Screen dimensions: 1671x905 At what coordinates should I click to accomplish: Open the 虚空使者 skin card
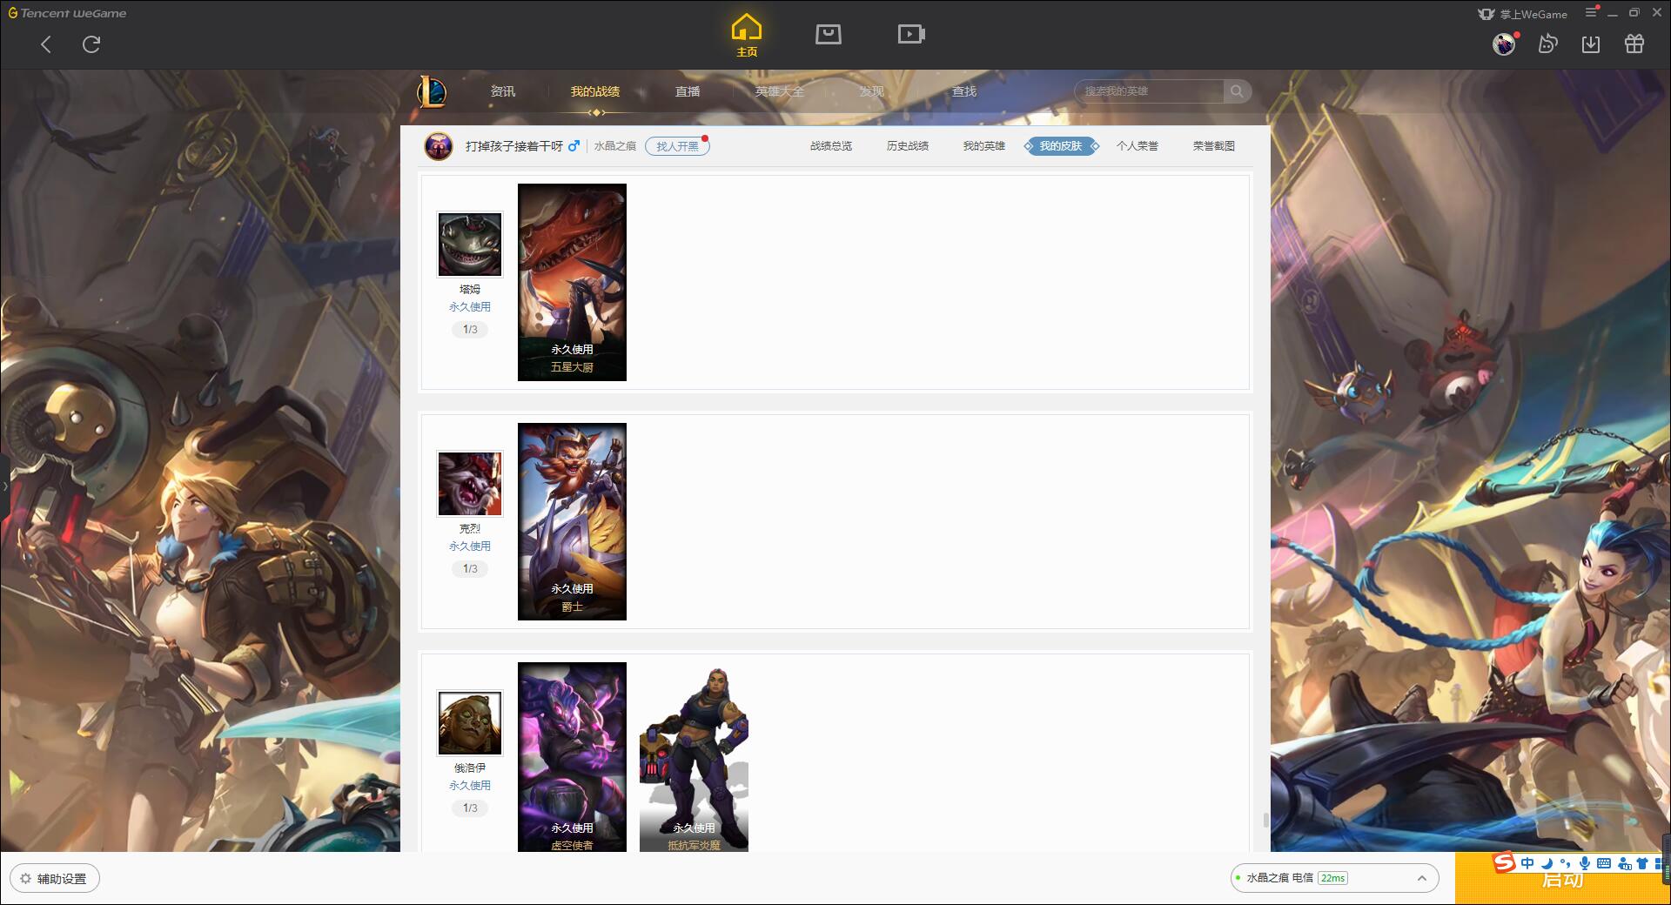572,757
